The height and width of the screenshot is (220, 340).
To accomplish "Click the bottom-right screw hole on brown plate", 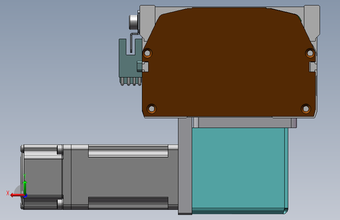I will (306, 108).
